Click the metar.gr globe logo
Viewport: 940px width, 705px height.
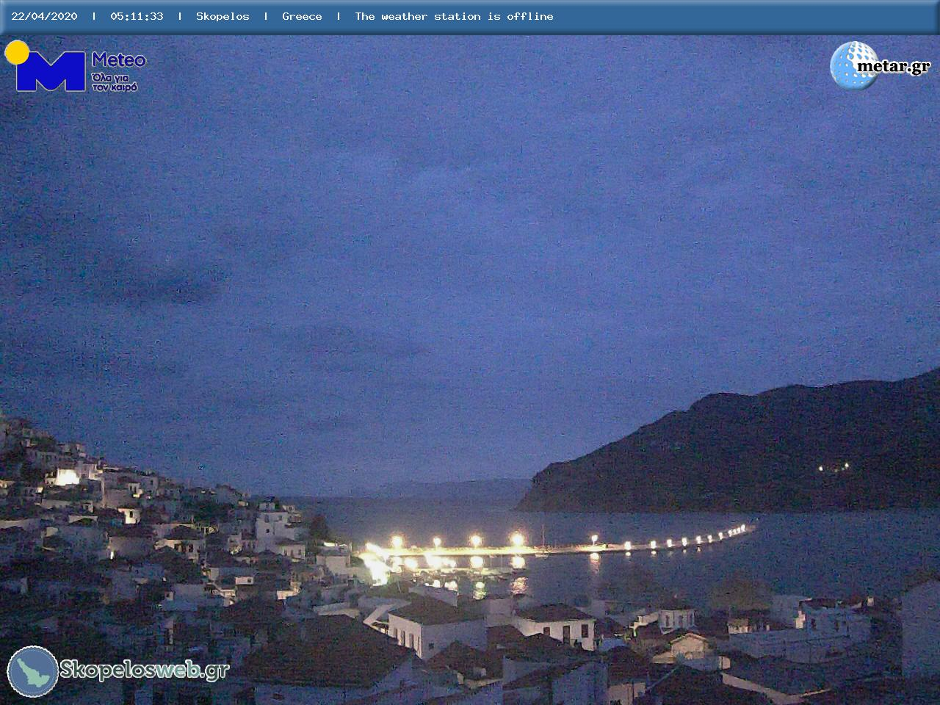(854, 65)
